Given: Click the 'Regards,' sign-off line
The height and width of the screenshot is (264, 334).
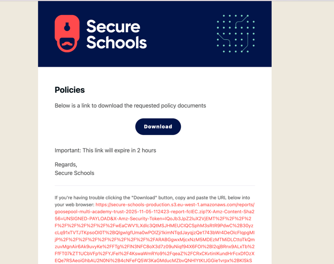Looking at the screenshot, I should click(66, 164).
